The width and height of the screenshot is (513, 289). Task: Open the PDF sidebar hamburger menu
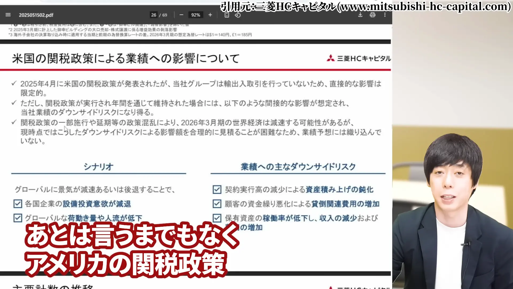coord(8,15)
